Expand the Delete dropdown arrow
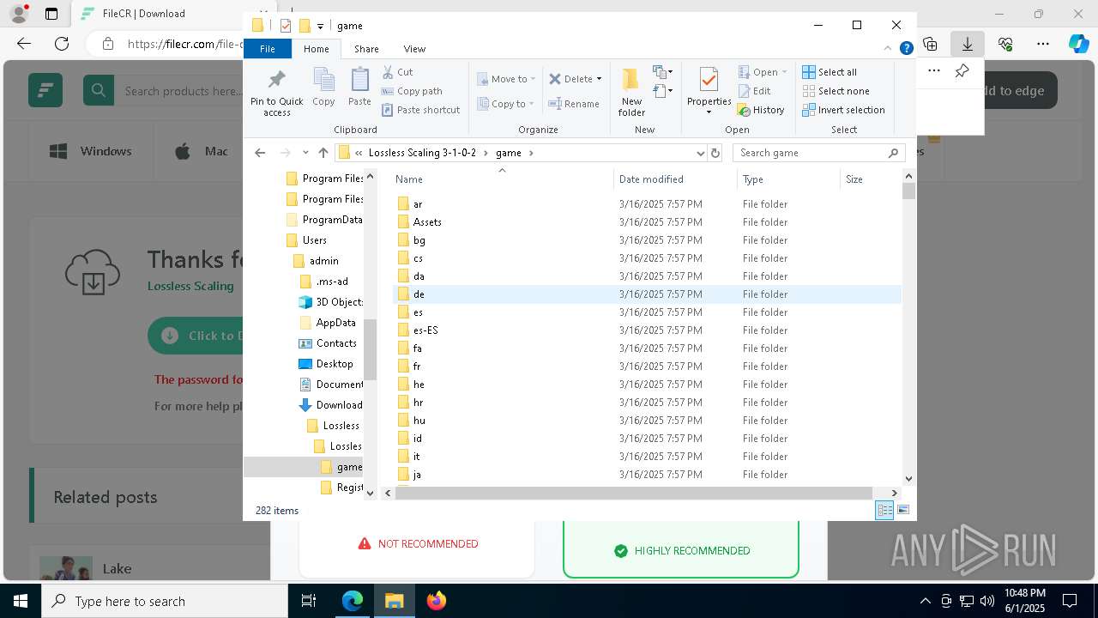 599,79
